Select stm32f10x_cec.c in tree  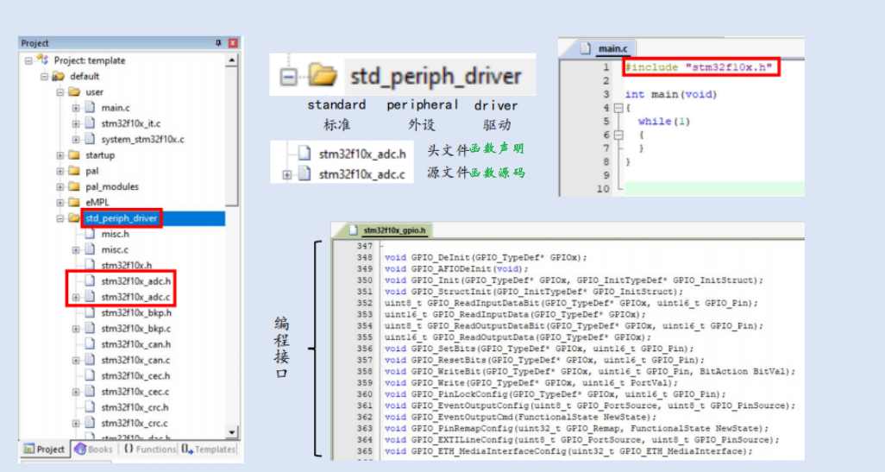(135, 392)
